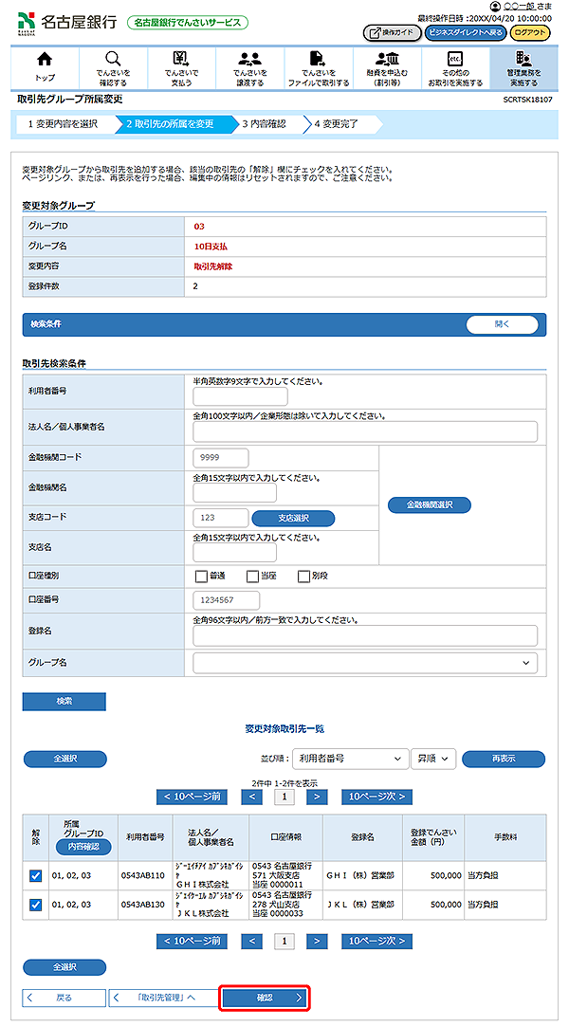Click step 1 変更内容を選択 tab

(63, 123)
